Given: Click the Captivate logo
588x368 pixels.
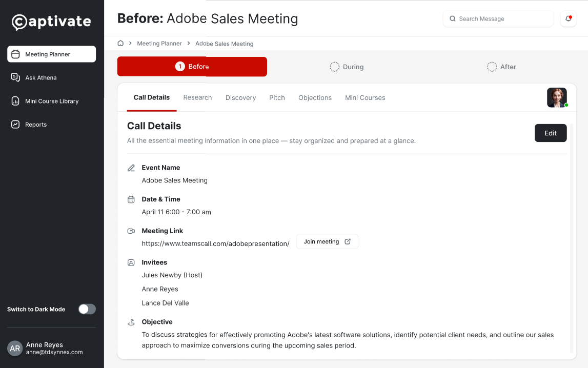Looking at the screenshot, I should (51, 22).
